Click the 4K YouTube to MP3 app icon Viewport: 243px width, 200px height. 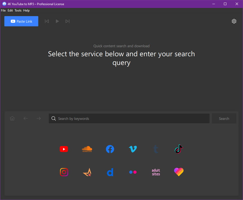[x=4, y=4]
